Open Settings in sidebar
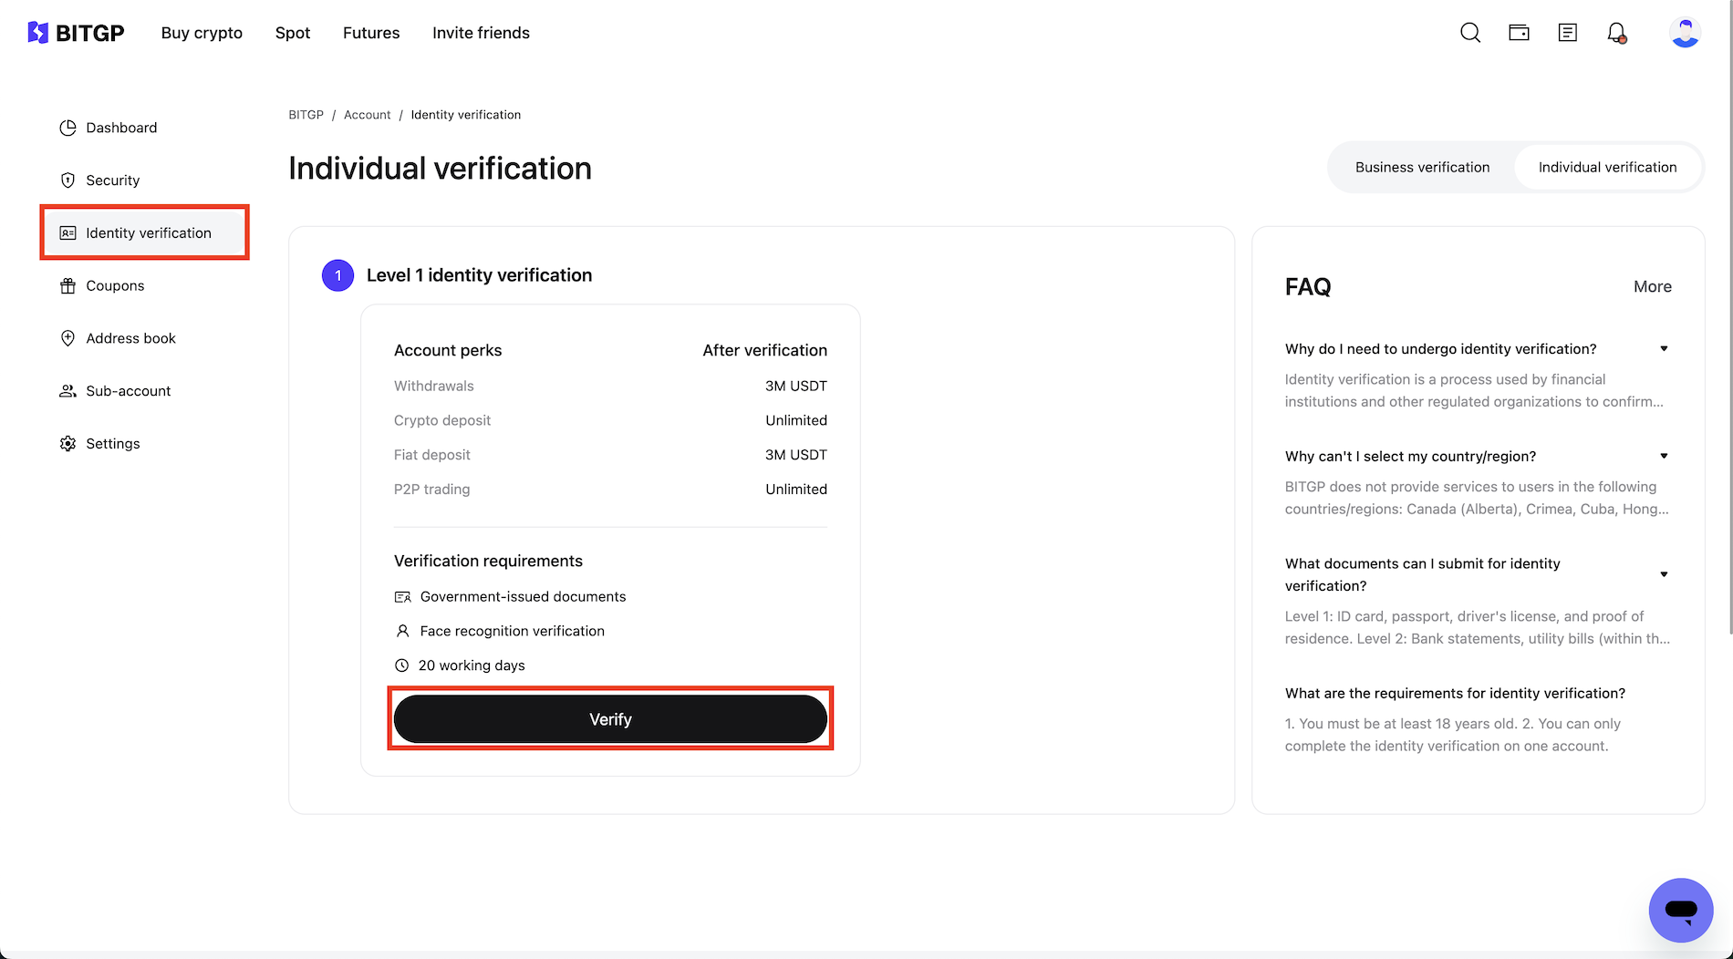 pyautogui.click(x=144, y=444)
